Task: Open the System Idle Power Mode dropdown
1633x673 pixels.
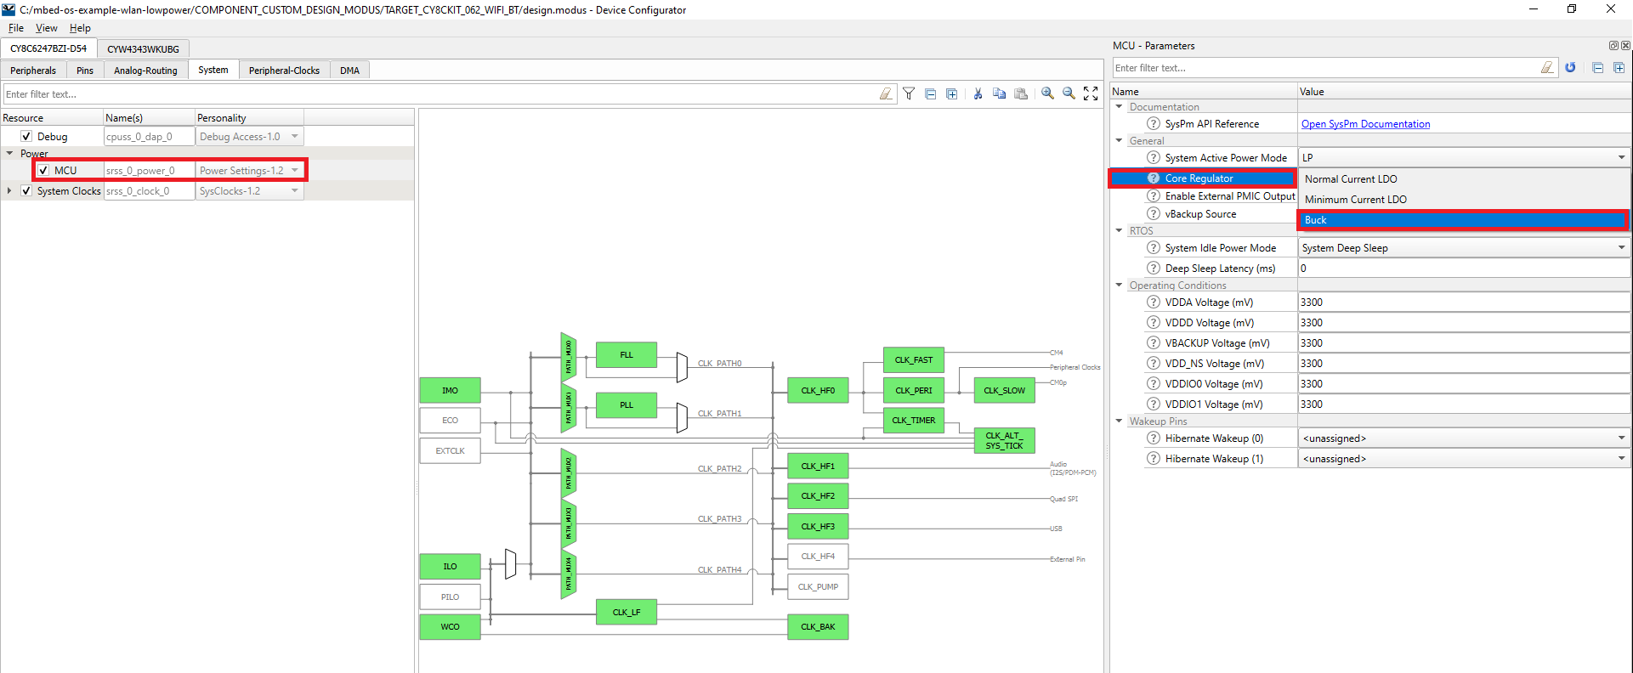Action: [1464, 248]
